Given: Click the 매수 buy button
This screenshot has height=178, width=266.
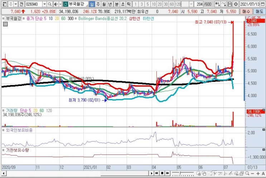Looking at the screenshot, I should click(246, 11).
